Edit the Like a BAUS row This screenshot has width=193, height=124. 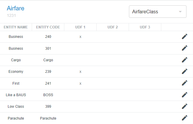click(184, 95)
